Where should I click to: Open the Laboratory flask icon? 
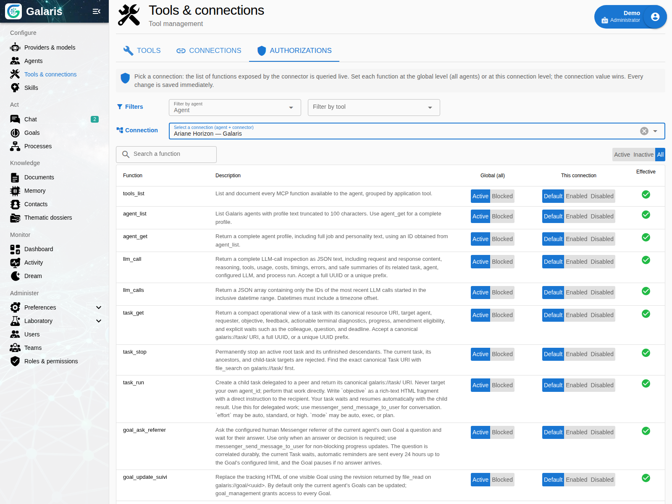pos(15,321)
